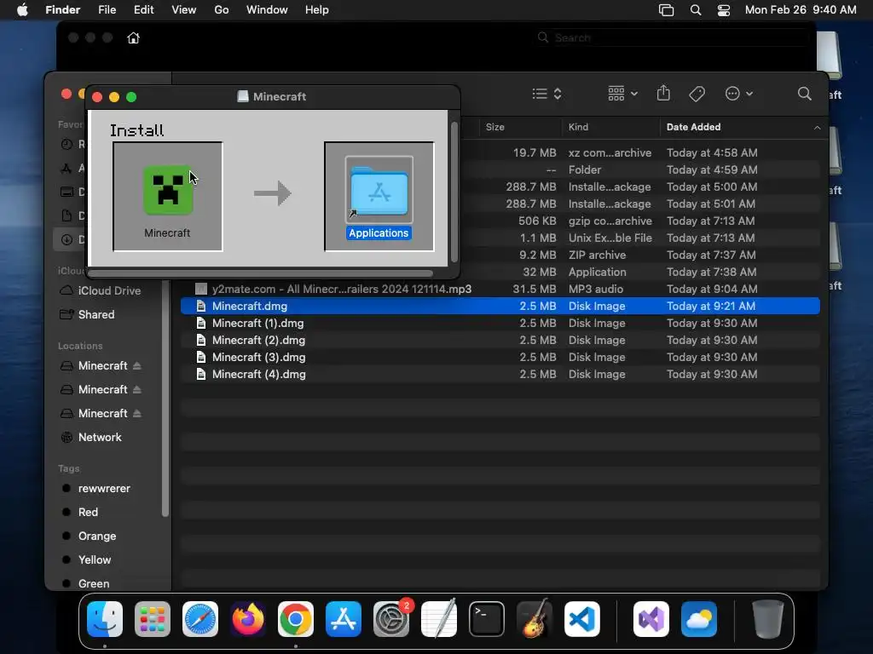This screenshot has width=873, height=654.
Task: Open Finder from the Dock
Action: [x=105, y=619]
